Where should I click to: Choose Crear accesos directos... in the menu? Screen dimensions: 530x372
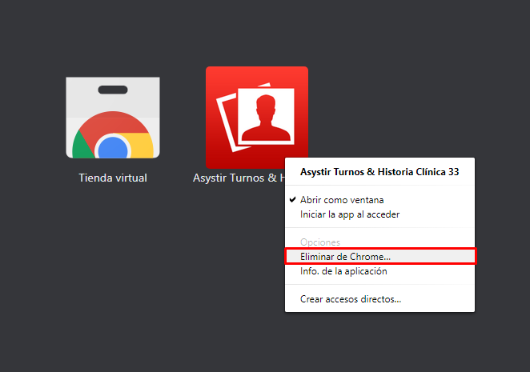(351, 299)
